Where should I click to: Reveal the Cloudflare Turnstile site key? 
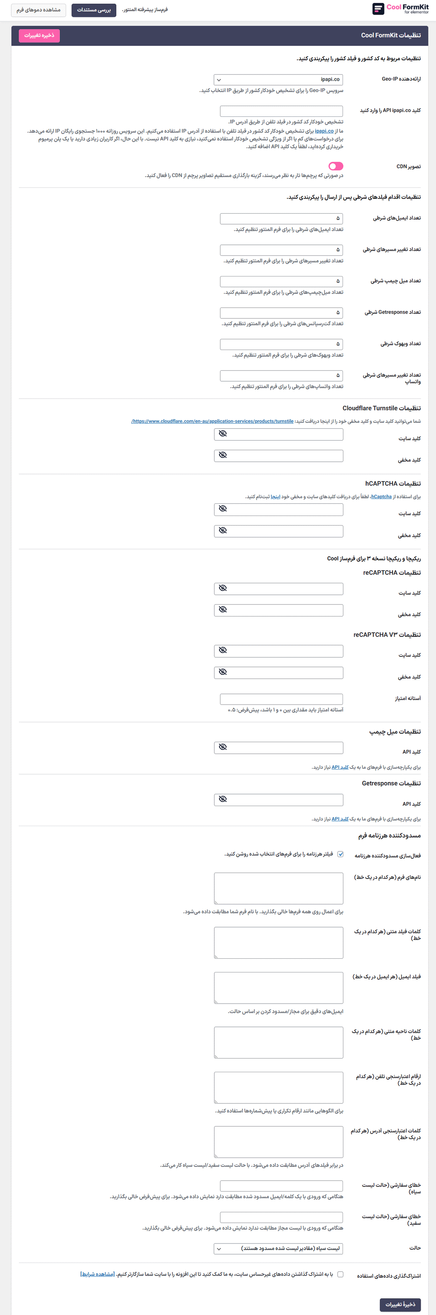[222, 434]
